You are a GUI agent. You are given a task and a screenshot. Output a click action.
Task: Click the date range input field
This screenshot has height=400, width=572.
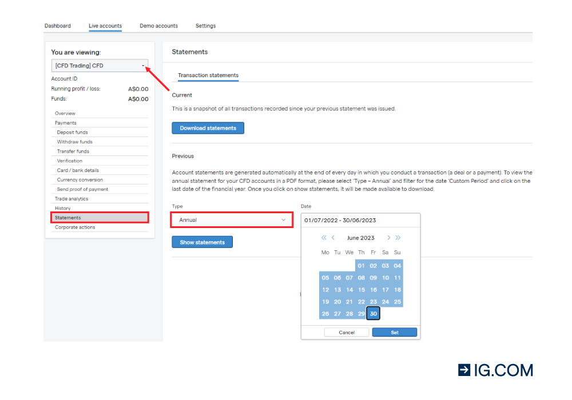click(360, 220)
